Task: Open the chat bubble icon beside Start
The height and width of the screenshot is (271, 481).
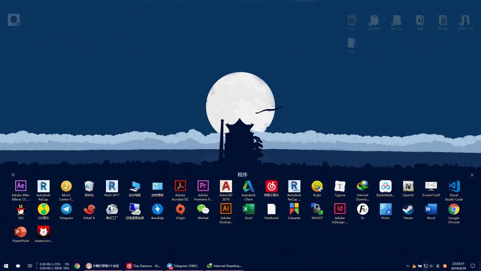Action: pos(18,266)
